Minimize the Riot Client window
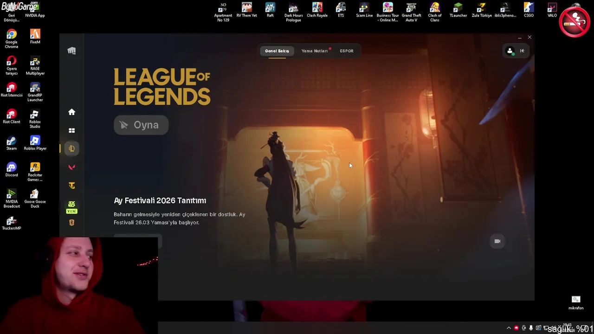Screen dimensions: 594x334 pos(520,37)
